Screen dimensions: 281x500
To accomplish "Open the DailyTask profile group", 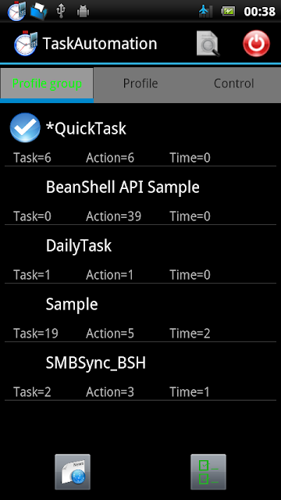I will pos(140,254).
